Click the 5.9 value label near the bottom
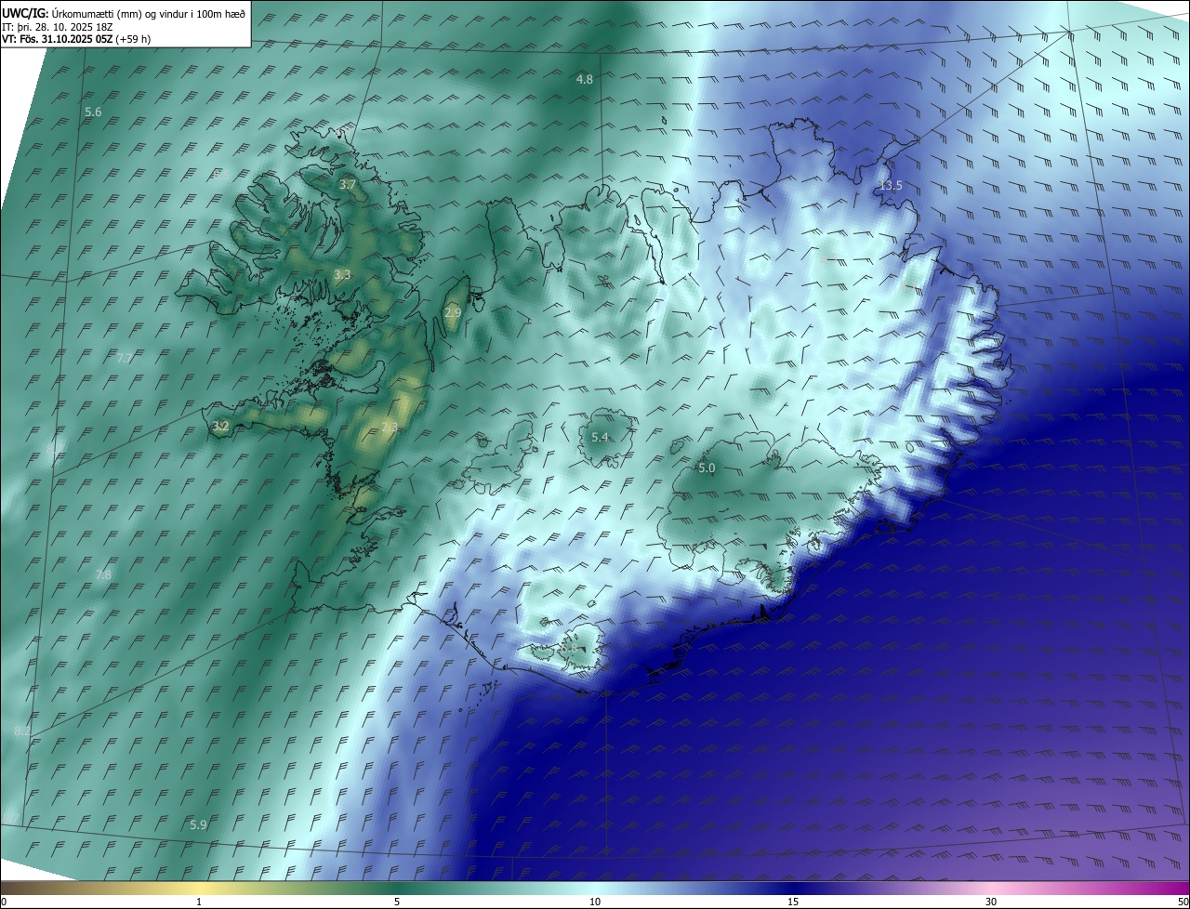Screen dimensions: 1190x909 click(x=198, y=825)
